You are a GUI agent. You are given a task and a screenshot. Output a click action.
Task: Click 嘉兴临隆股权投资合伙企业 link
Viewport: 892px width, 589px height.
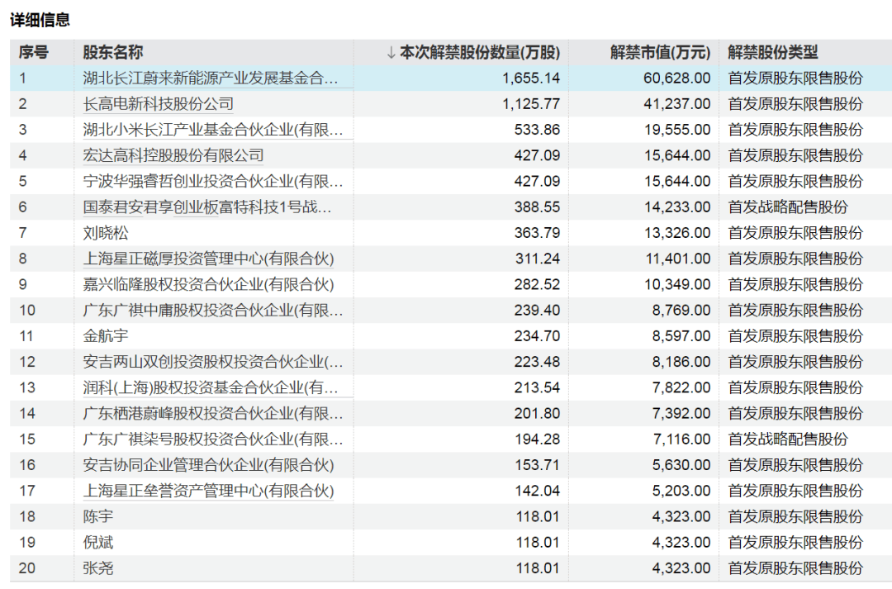209,284
